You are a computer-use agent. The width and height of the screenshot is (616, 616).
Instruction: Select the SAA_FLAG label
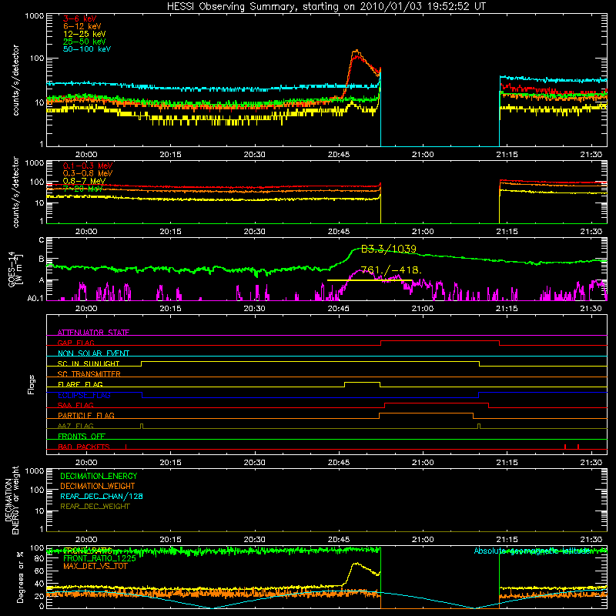[75, 405]
